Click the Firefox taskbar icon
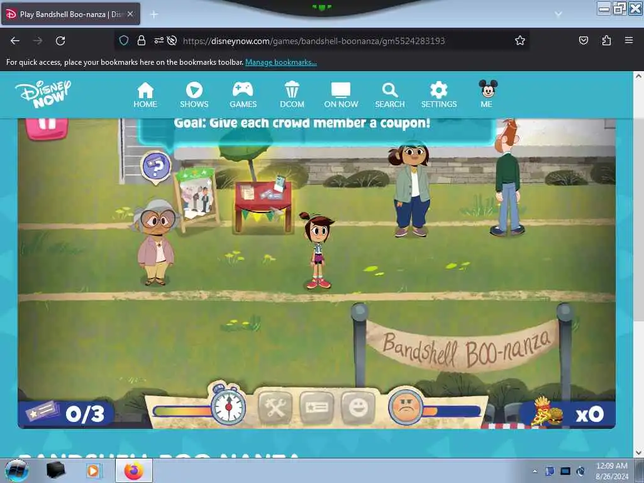The width and height of the screenshot is (644, 483). pos(134,470)
